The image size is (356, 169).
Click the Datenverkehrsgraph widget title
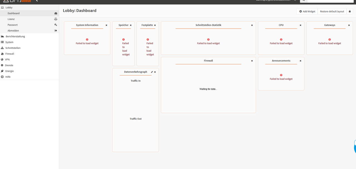tap(136, 72)
